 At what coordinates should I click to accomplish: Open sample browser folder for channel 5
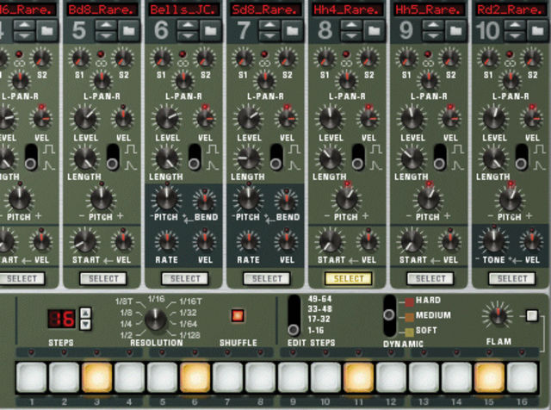tap(129, 31)
